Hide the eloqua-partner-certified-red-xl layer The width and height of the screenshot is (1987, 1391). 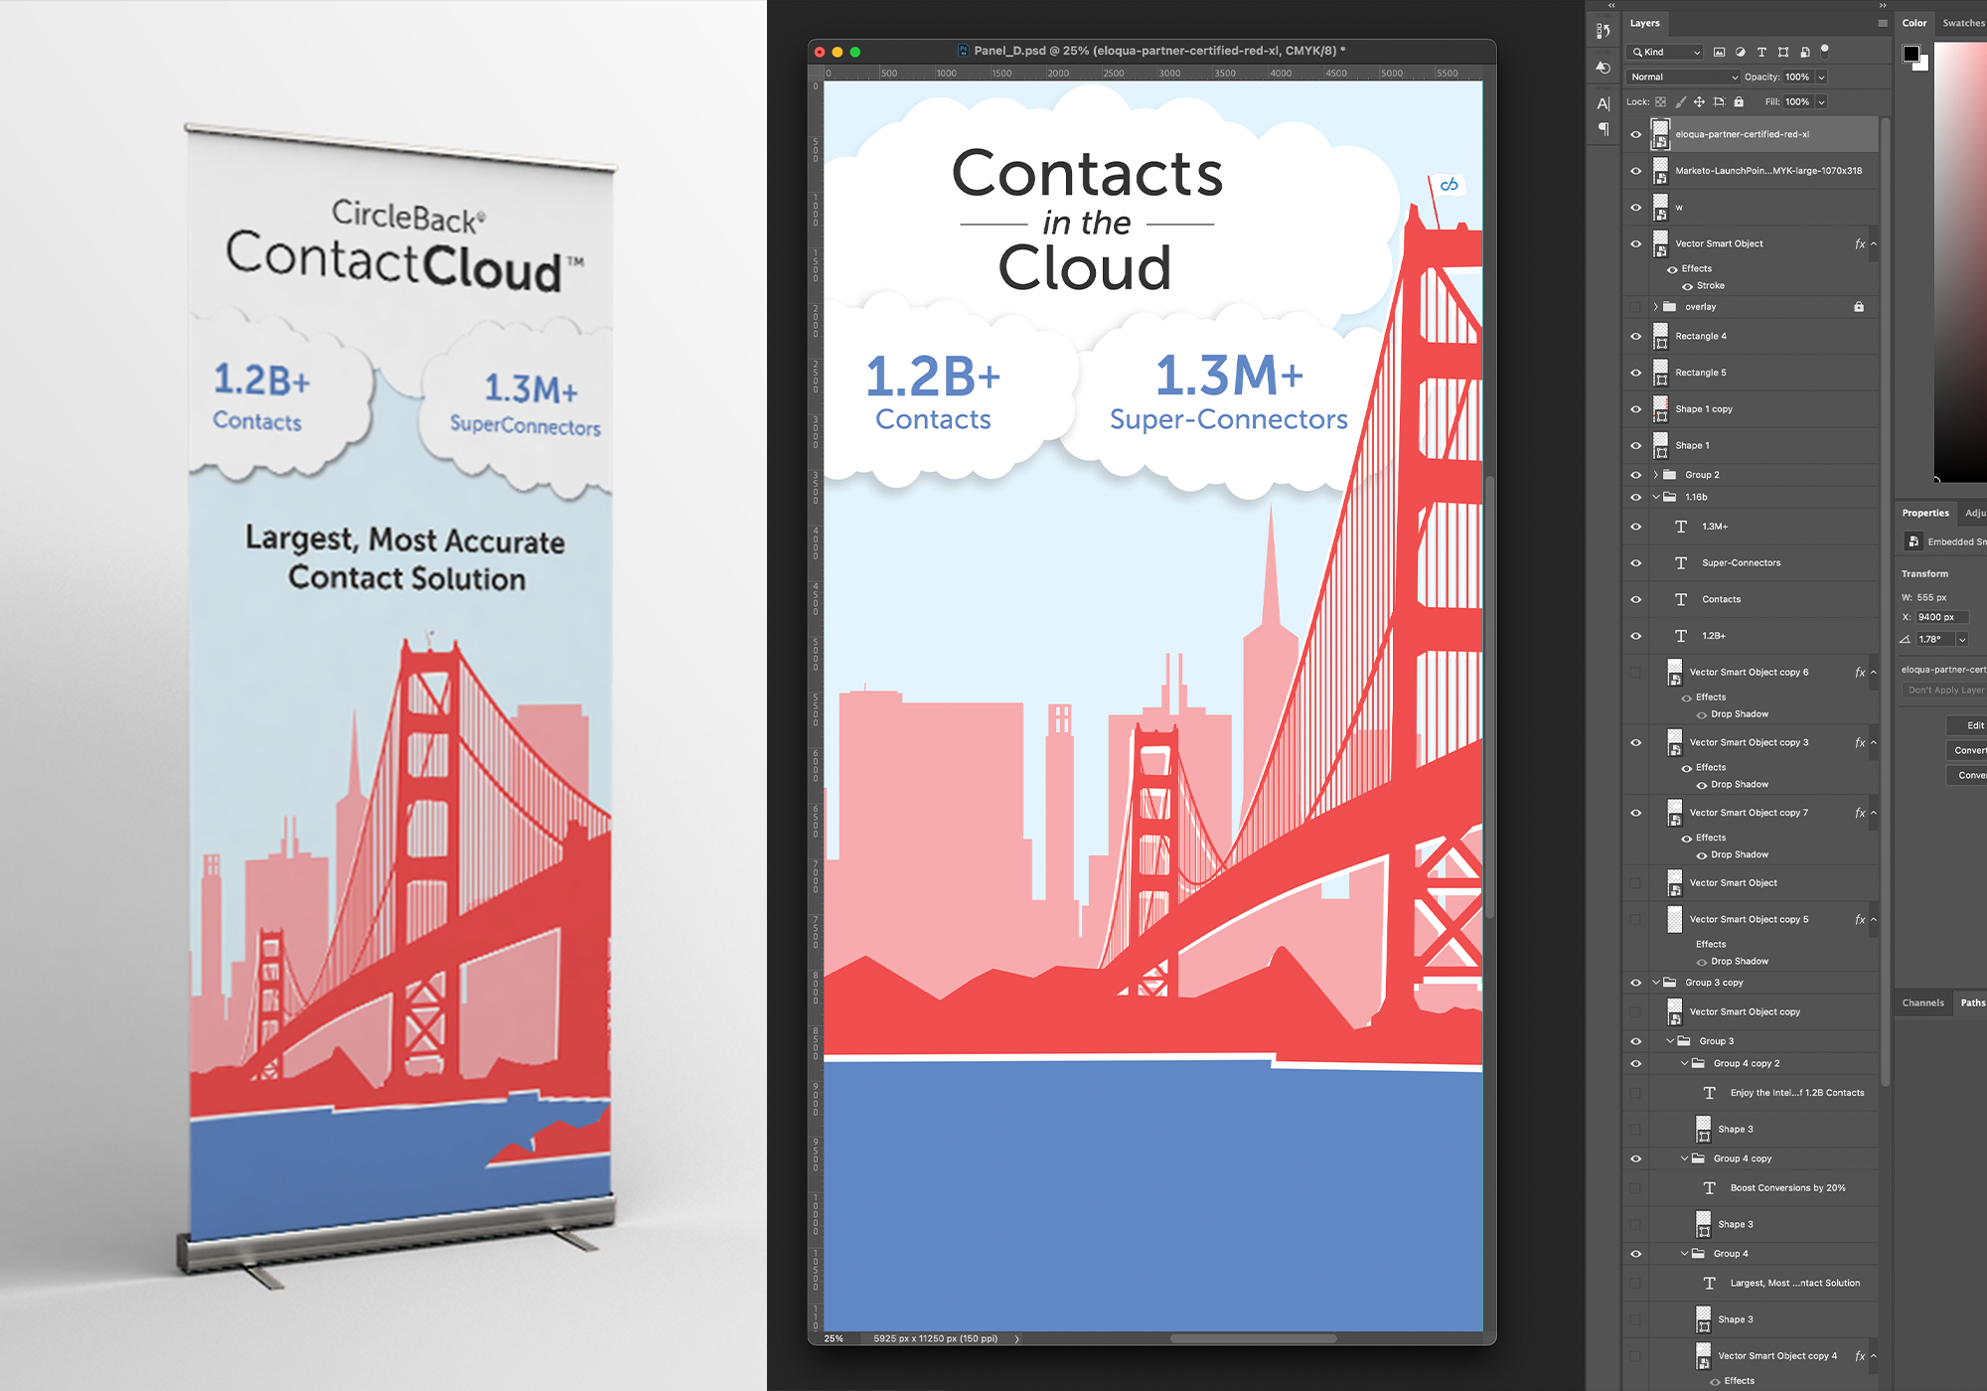[1635, 134]
